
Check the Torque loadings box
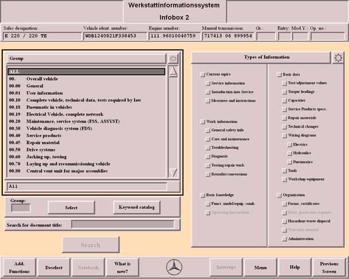coord(284,92)
